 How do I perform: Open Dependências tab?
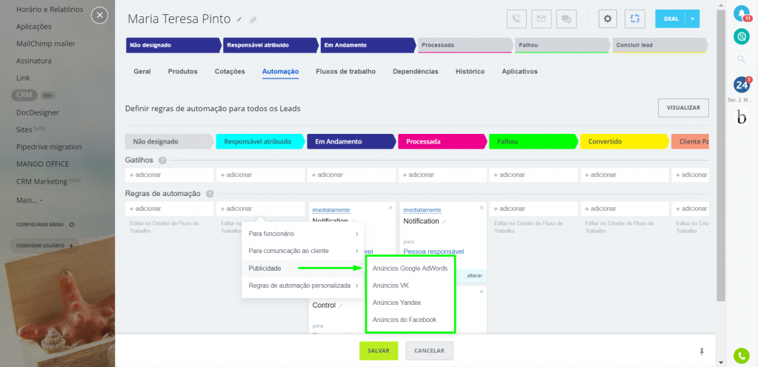(416, 72)
